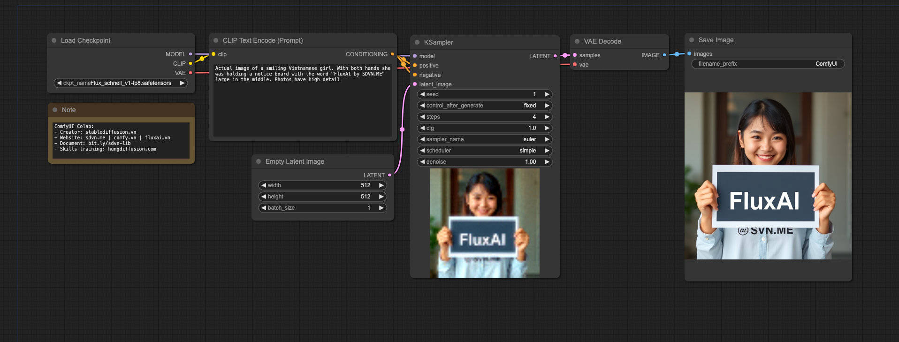
Task: Decrease the width value with left arrow
Action: 264,185
